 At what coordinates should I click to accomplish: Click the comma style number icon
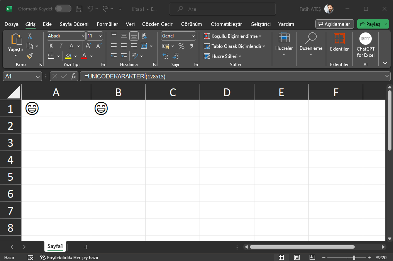click(192, 45)
